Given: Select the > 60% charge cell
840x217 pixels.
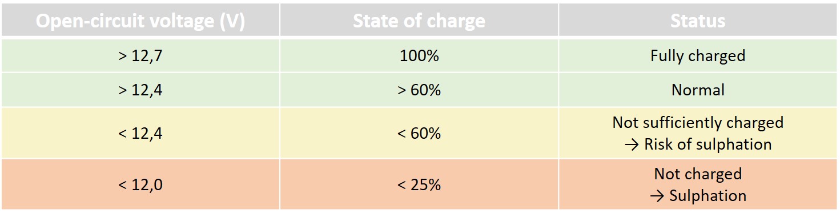Looking at the screenshot, I should pyautogui.click(x=419, y=90).
